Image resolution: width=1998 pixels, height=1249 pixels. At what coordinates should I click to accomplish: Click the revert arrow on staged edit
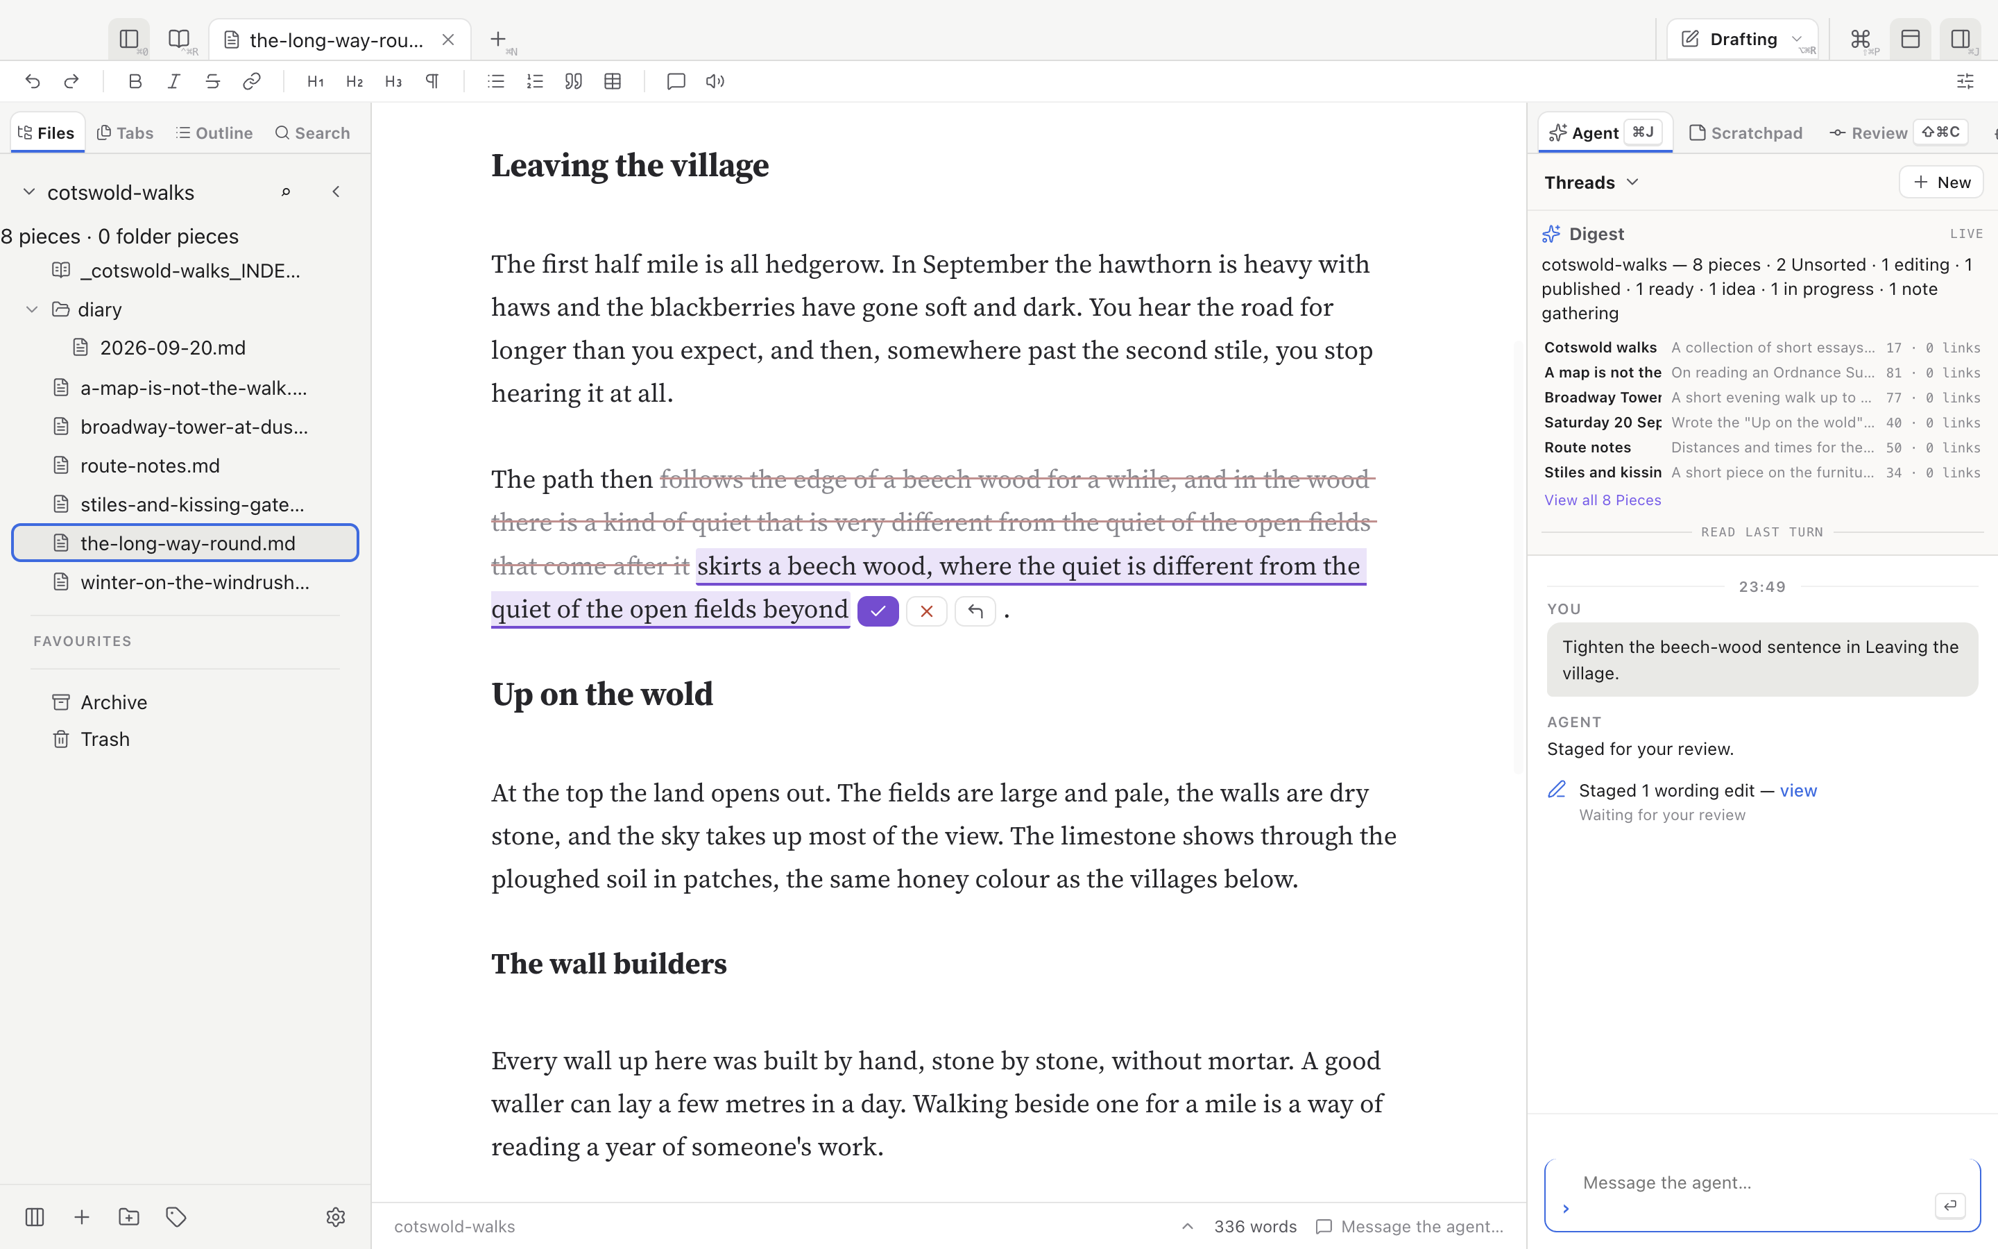pyautogui.click(x=975, y=611)
